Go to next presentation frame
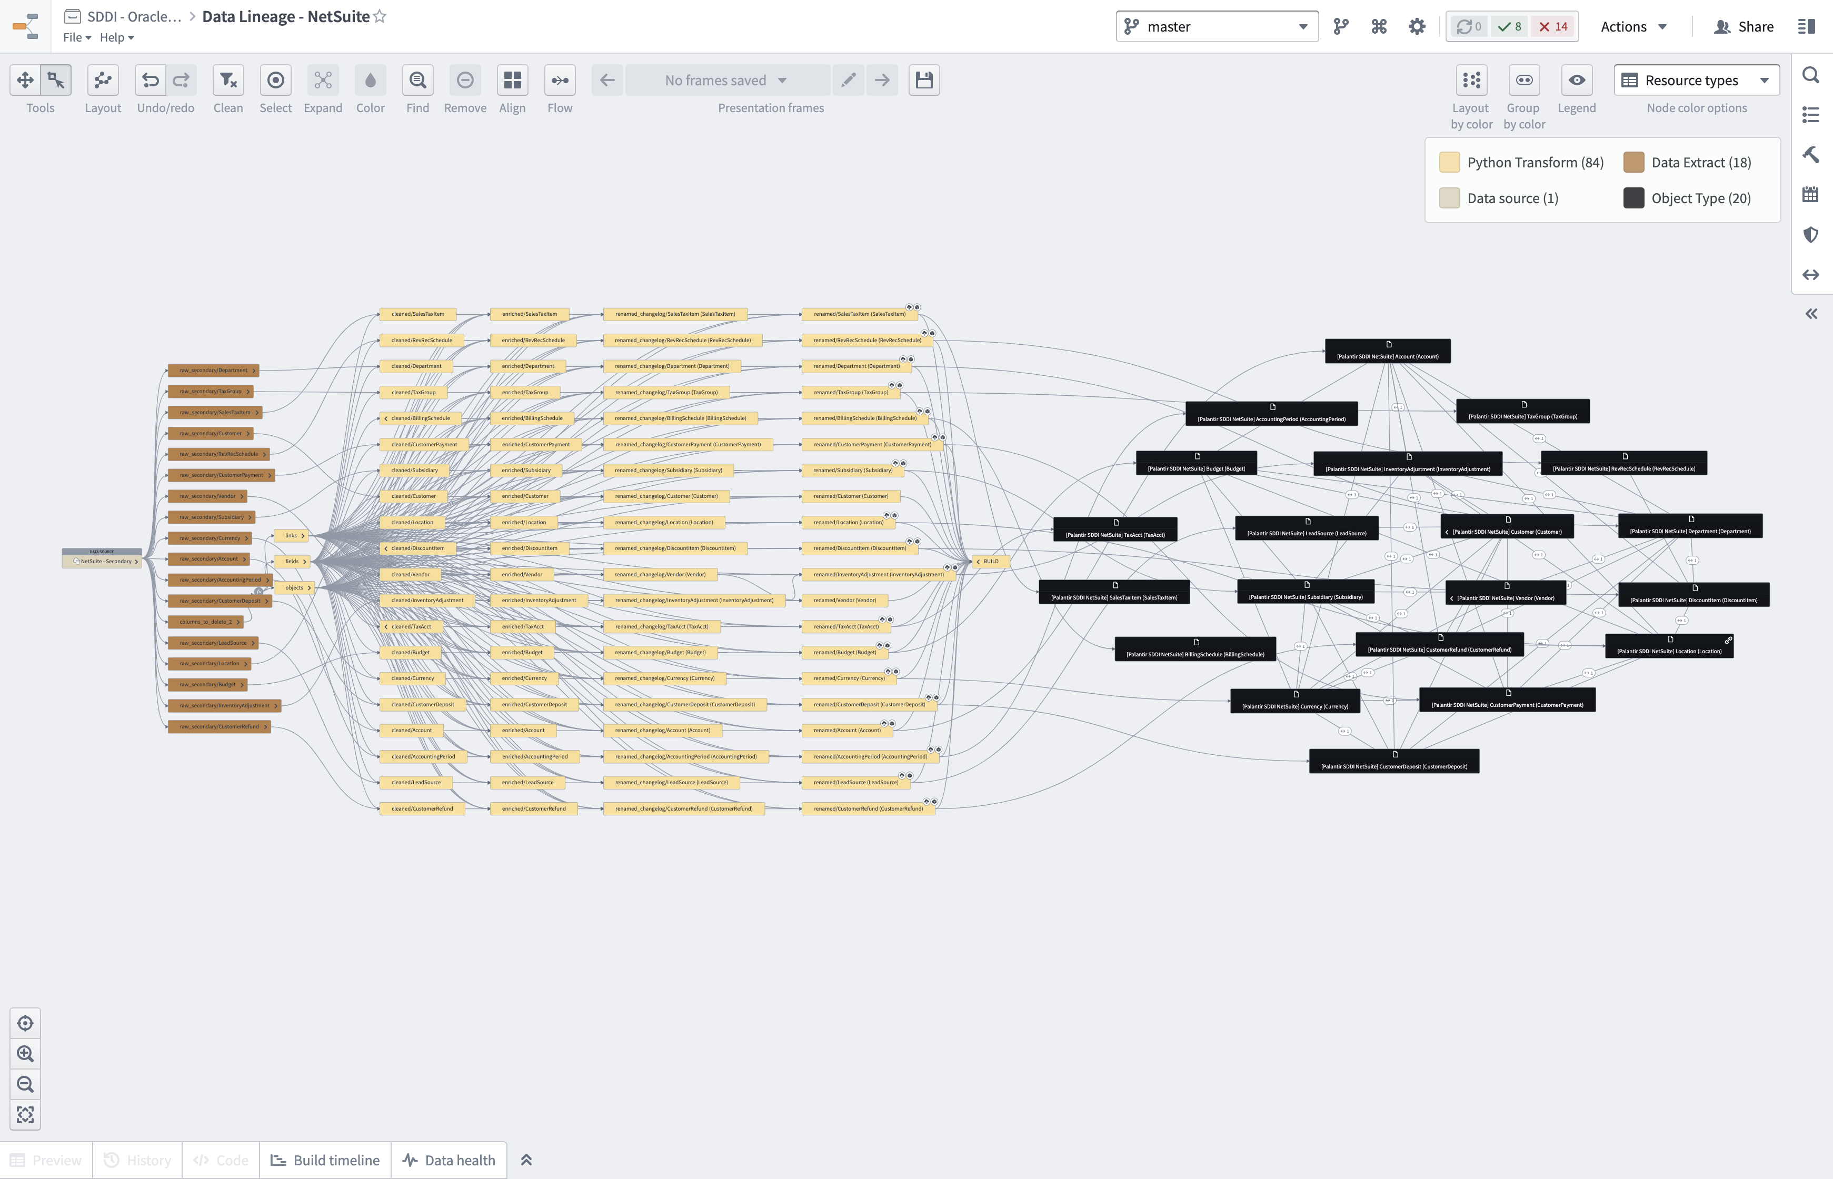Screen dimensions: 1833x1179 (882, 81)
